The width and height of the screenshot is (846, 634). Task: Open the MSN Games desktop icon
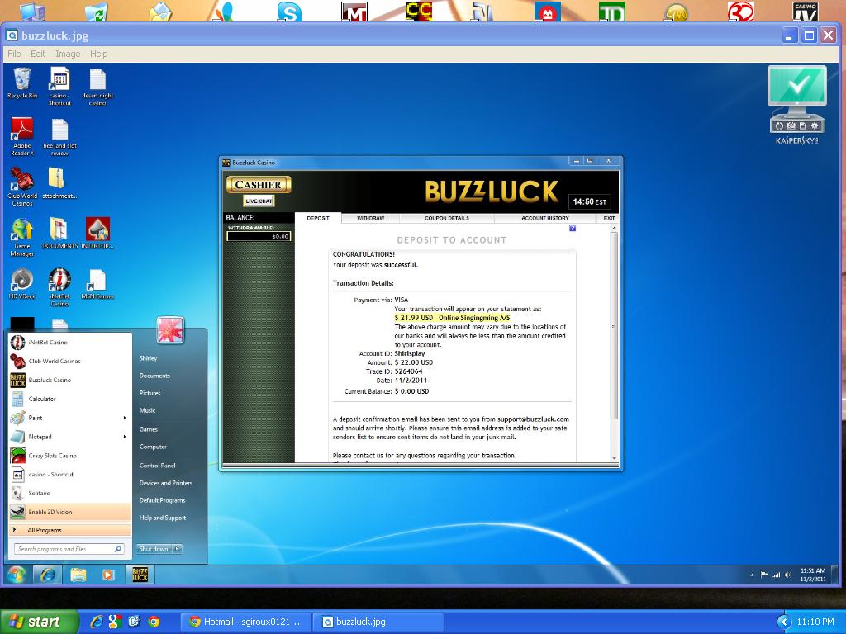[x=97, y=282]
